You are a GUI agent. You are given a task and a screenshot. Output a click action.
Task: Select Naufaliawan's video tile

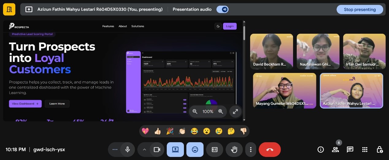click(x=318, y=51)
